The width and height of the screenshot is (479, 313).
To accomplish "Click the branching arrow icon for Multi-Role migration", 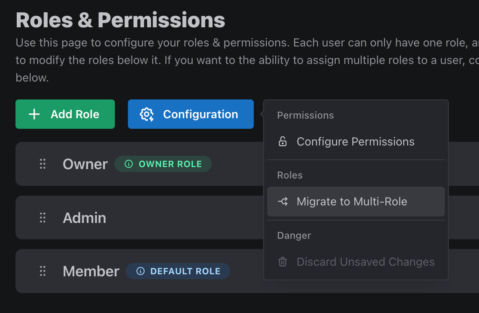I will click(283, 201).
